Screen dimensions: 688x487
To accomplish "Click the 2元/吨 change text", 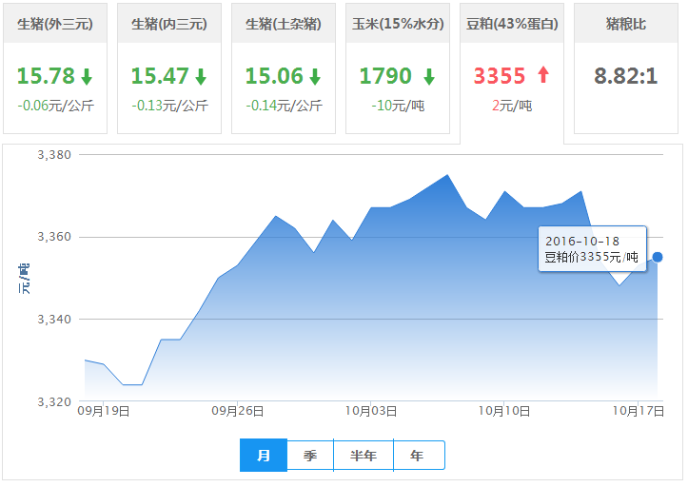I will (512, 106).
